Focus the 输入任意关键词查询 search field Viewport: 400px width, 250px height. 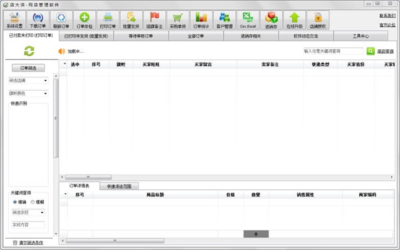click(x=333, y=51)
